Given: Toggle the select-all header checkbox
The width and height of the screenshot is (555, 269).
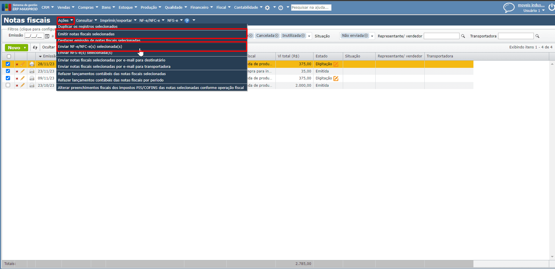Looking at the screenshot, I should (9, 56).
